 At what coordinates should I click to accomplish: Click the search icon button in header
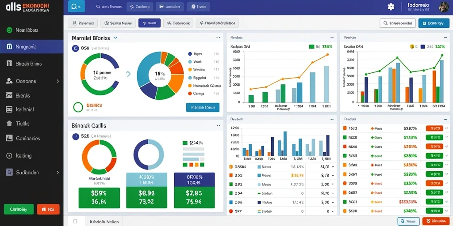tap(76, 6)
